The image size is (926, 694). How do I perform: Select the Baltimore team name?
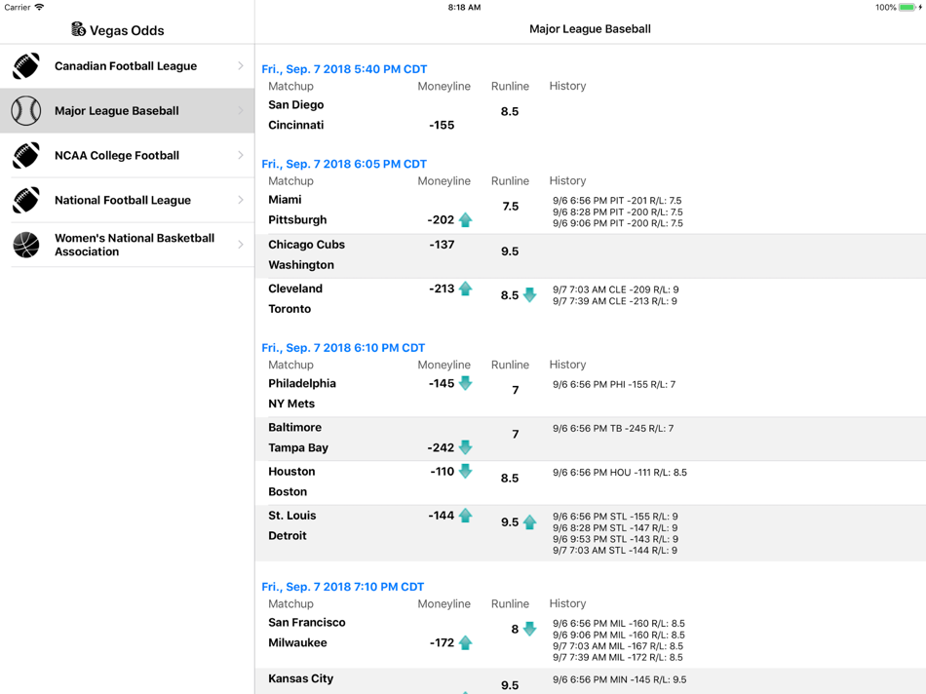(x=294, y=427)
